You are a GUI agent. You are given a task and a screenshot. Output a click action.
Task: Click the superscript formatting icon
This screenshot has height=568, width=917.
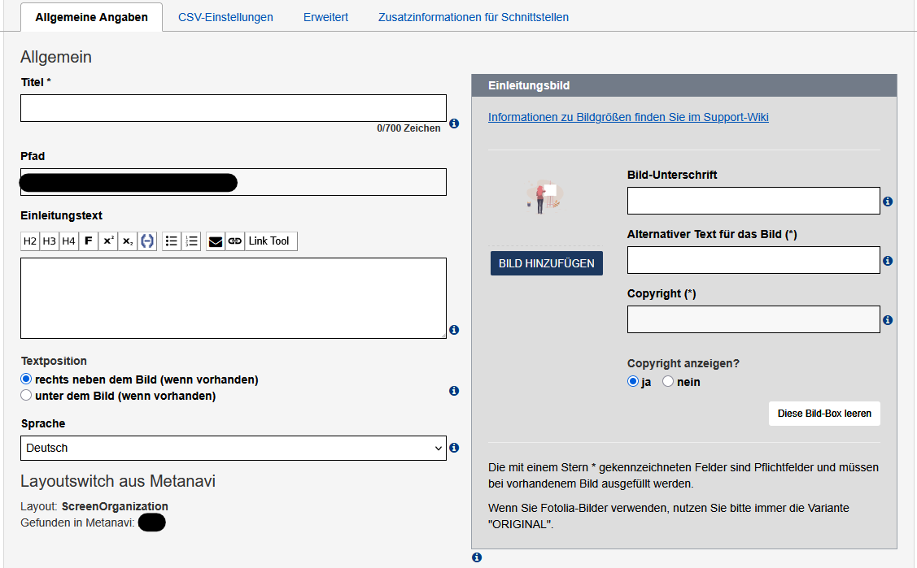[108, 241]
